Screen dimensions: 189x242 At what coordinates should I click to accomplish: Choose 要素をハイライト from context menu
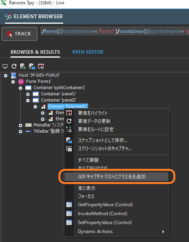[117, 113]
